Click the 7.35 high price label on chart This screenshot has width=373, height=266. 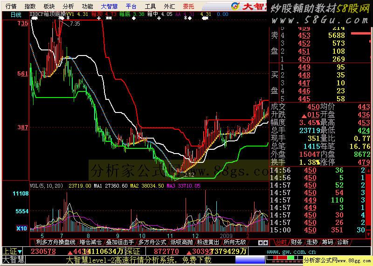(75, 24)
